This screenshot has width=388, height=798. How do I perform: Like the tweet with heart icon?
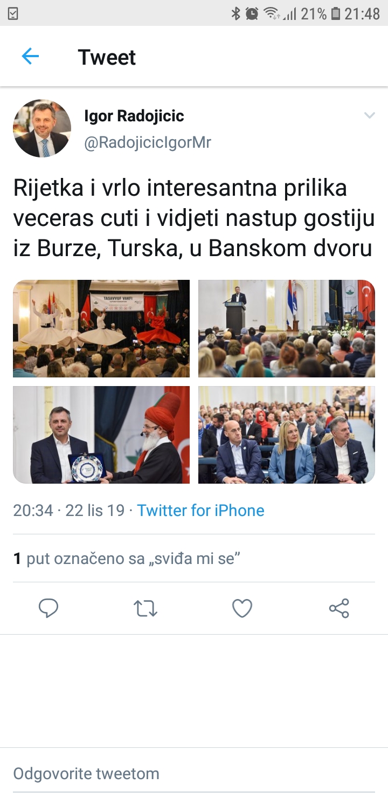[242, 609]
